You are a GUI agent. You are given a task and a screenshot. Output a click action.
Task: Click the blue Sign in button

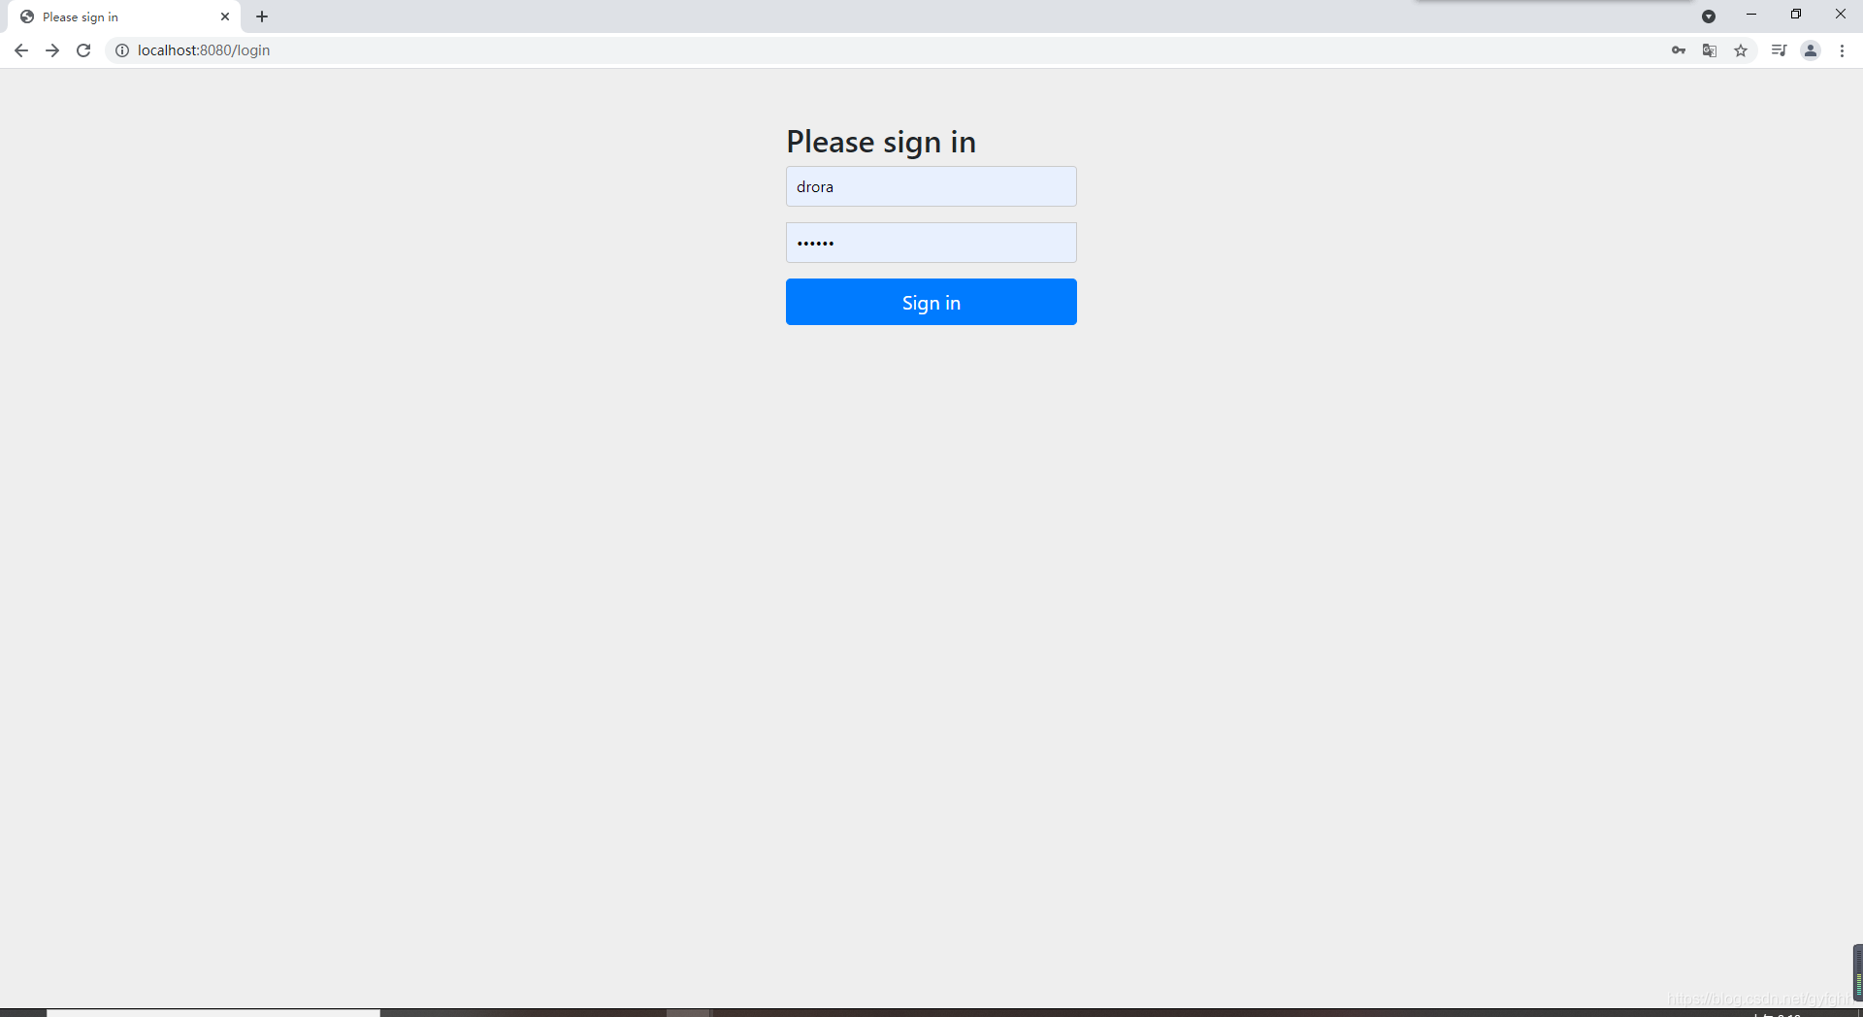(x=931, y=302)
